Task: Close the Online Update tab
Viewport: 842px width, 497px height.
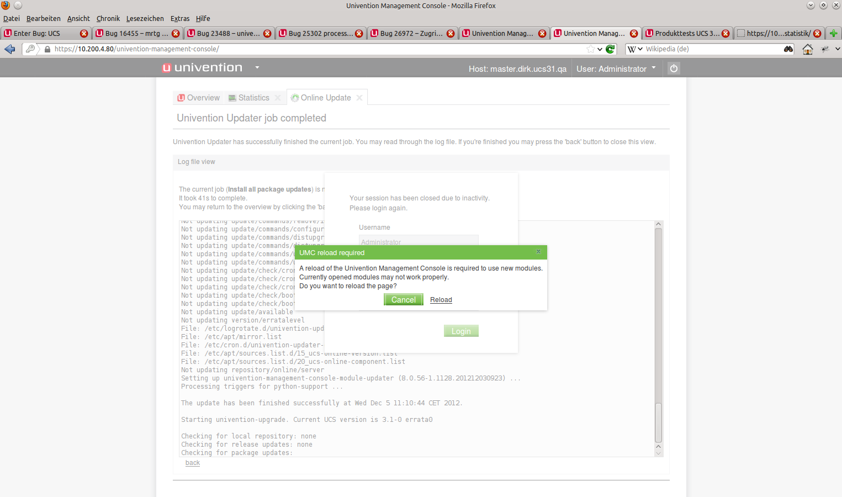Action: [359, 98]
